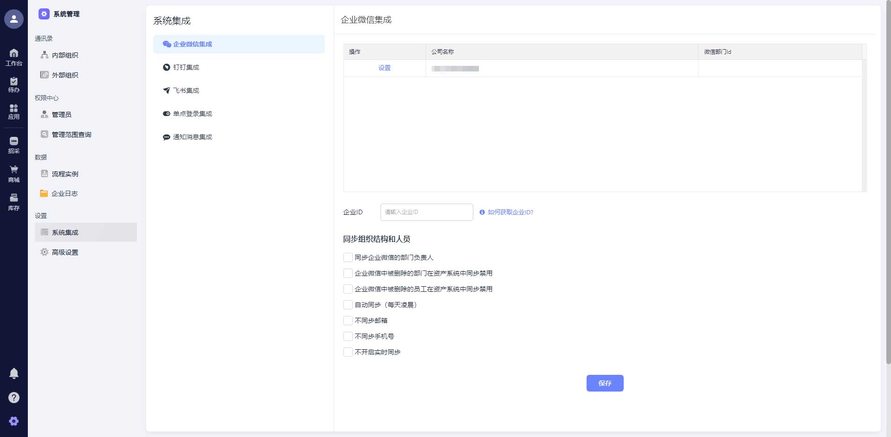Tick the 不同步邮箱 checkbox
Screen dimensions: 891x437
[x=348, y=321]
